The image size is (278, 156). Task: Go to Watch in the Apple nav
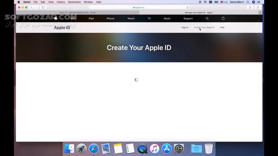coord(131,18)
